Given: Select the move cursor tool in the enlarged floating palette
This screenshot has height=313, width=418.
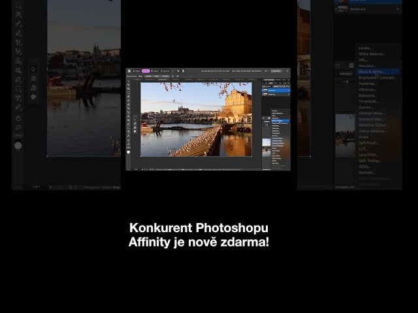Looking at the screenshot, I should click(x=33, y=69).
